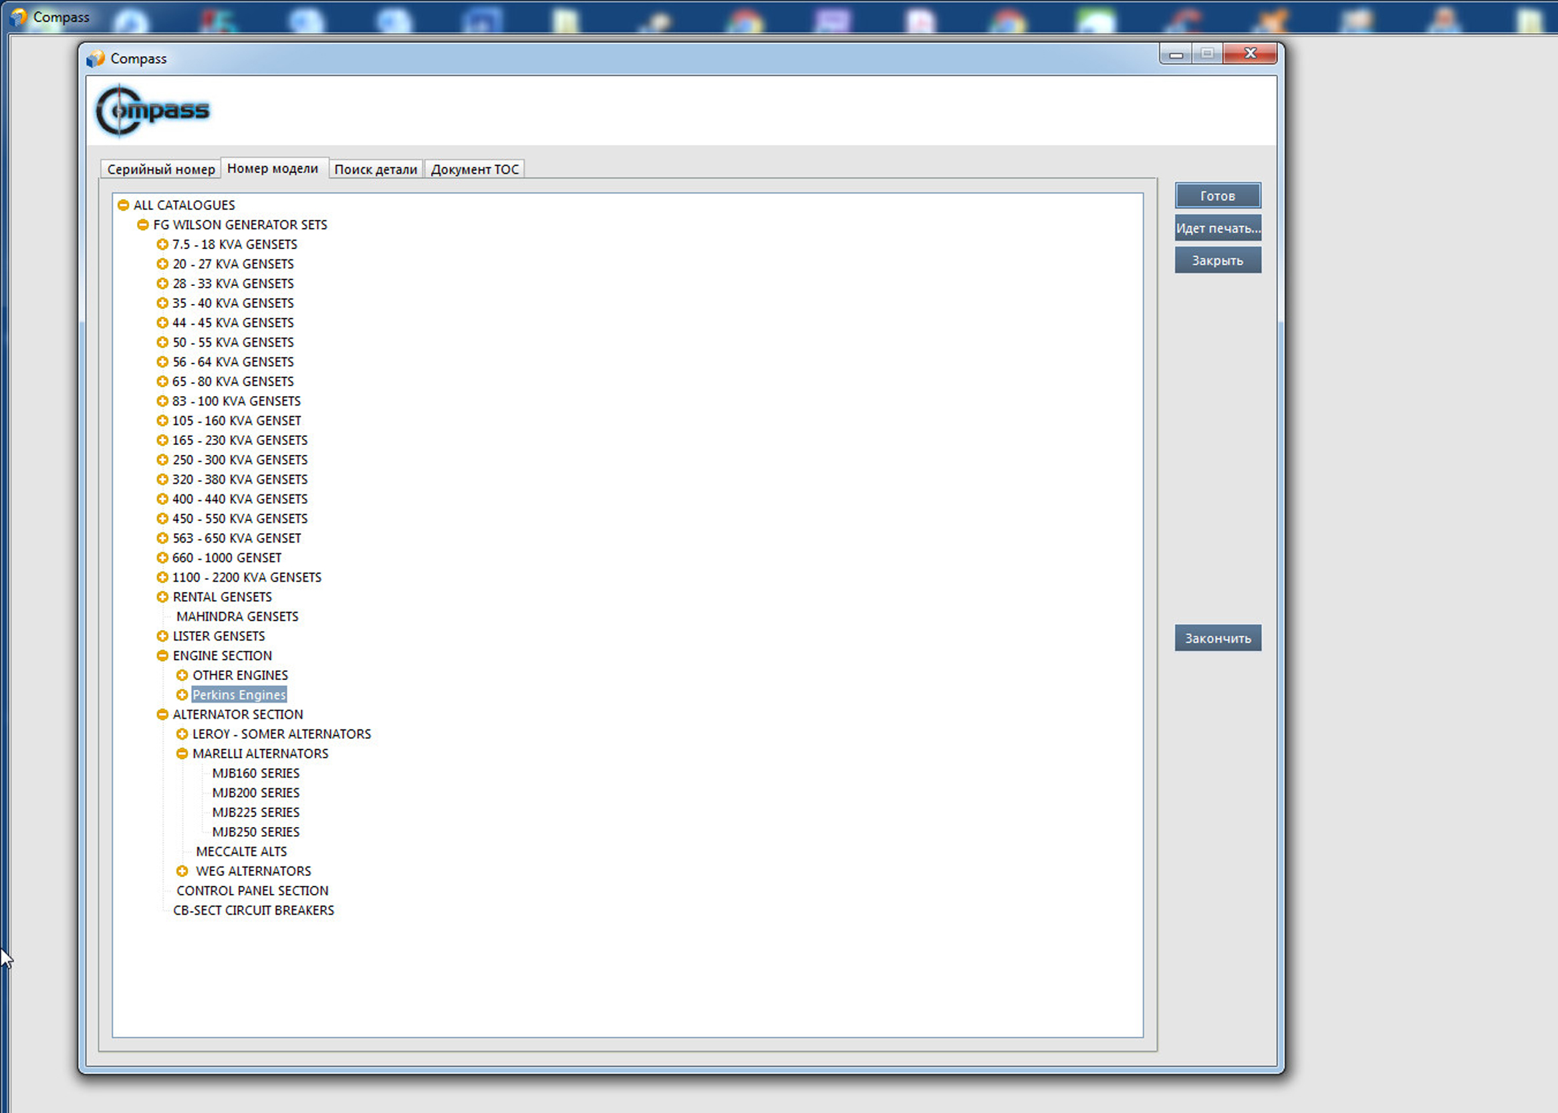Collapse the MARELLI ALTERNATORS branch

[182, 753]
